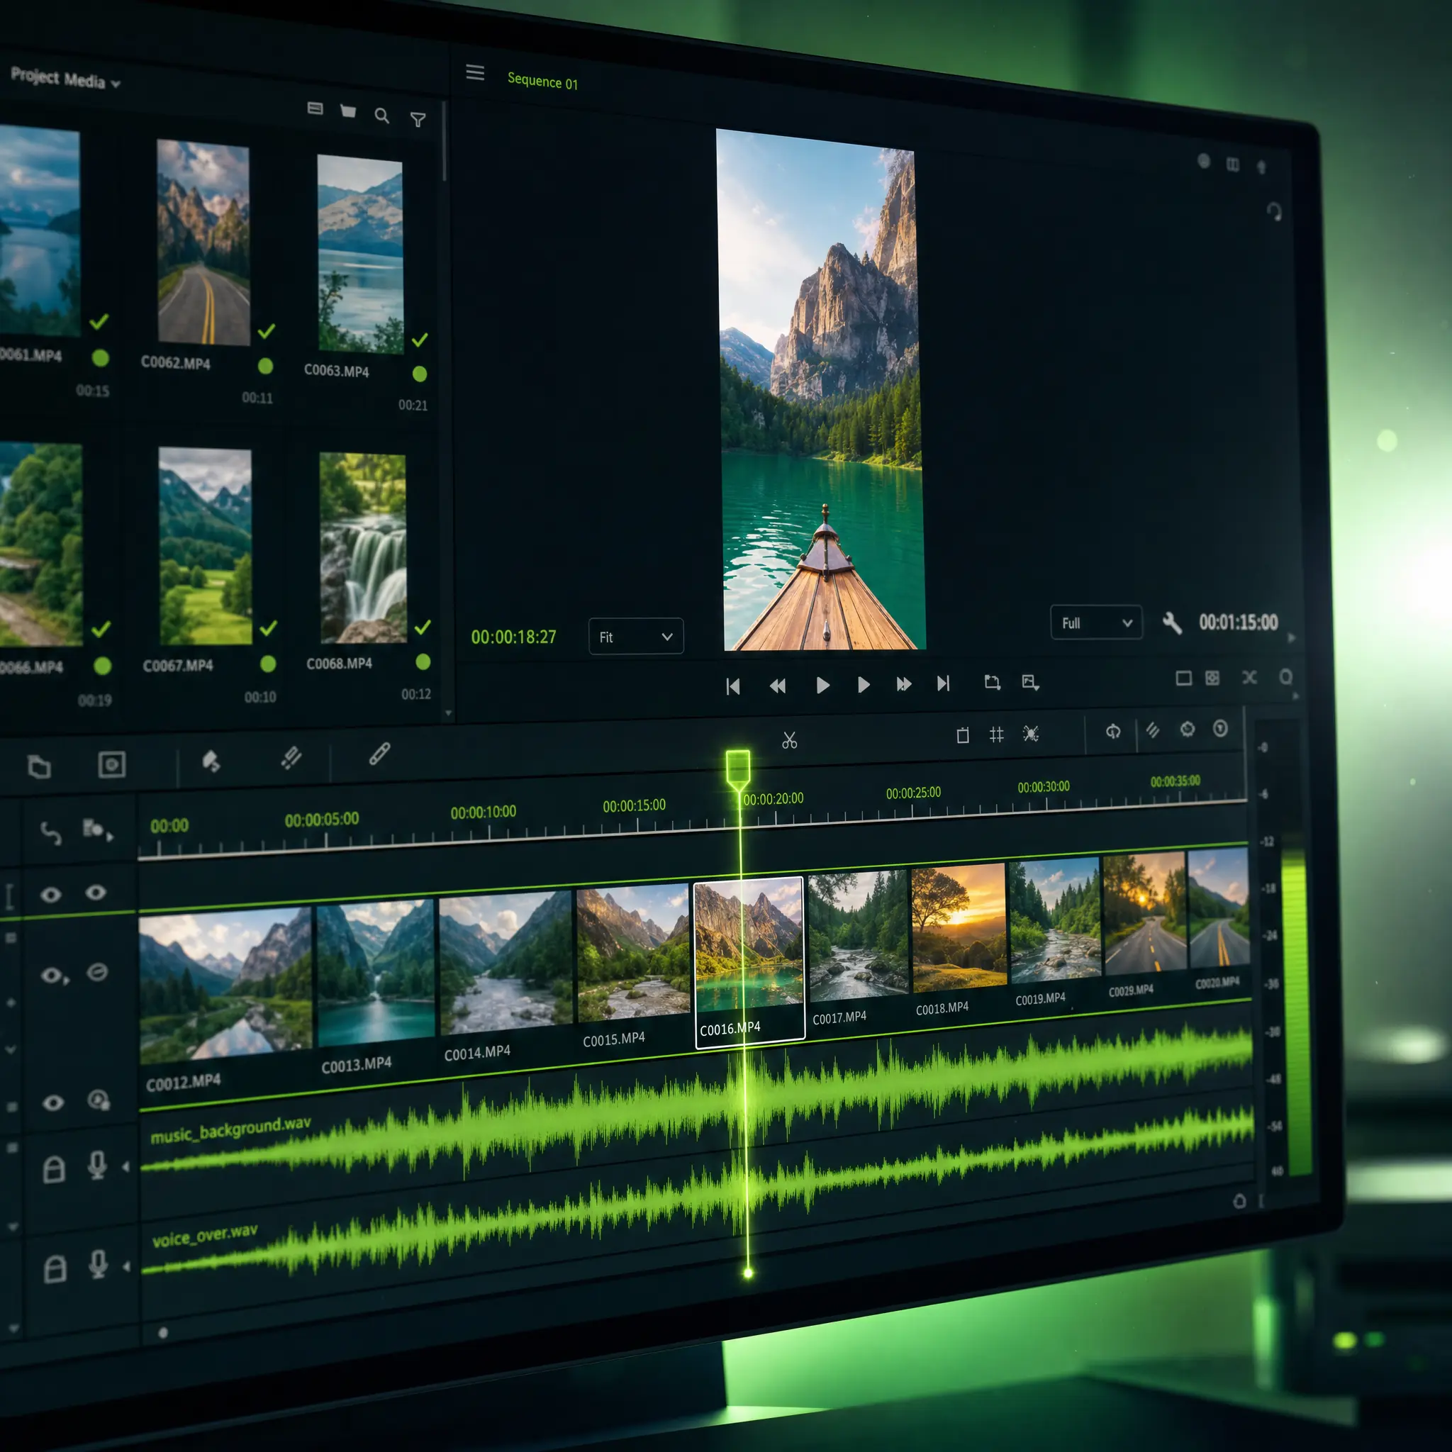Toggle the first eye on upper video track
Image resolution: width=1452 pixels, height=1452 pixels.
point(51,895)
